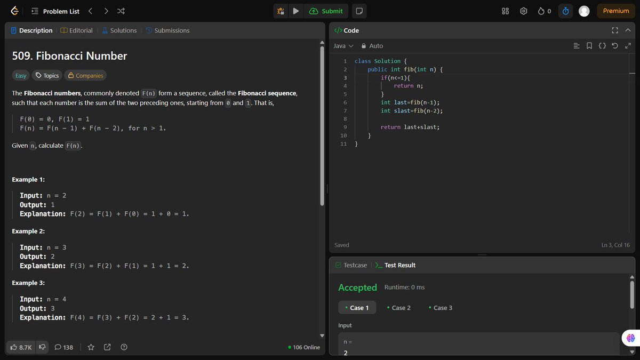Click the Accepted result heading

pos(357,287)
